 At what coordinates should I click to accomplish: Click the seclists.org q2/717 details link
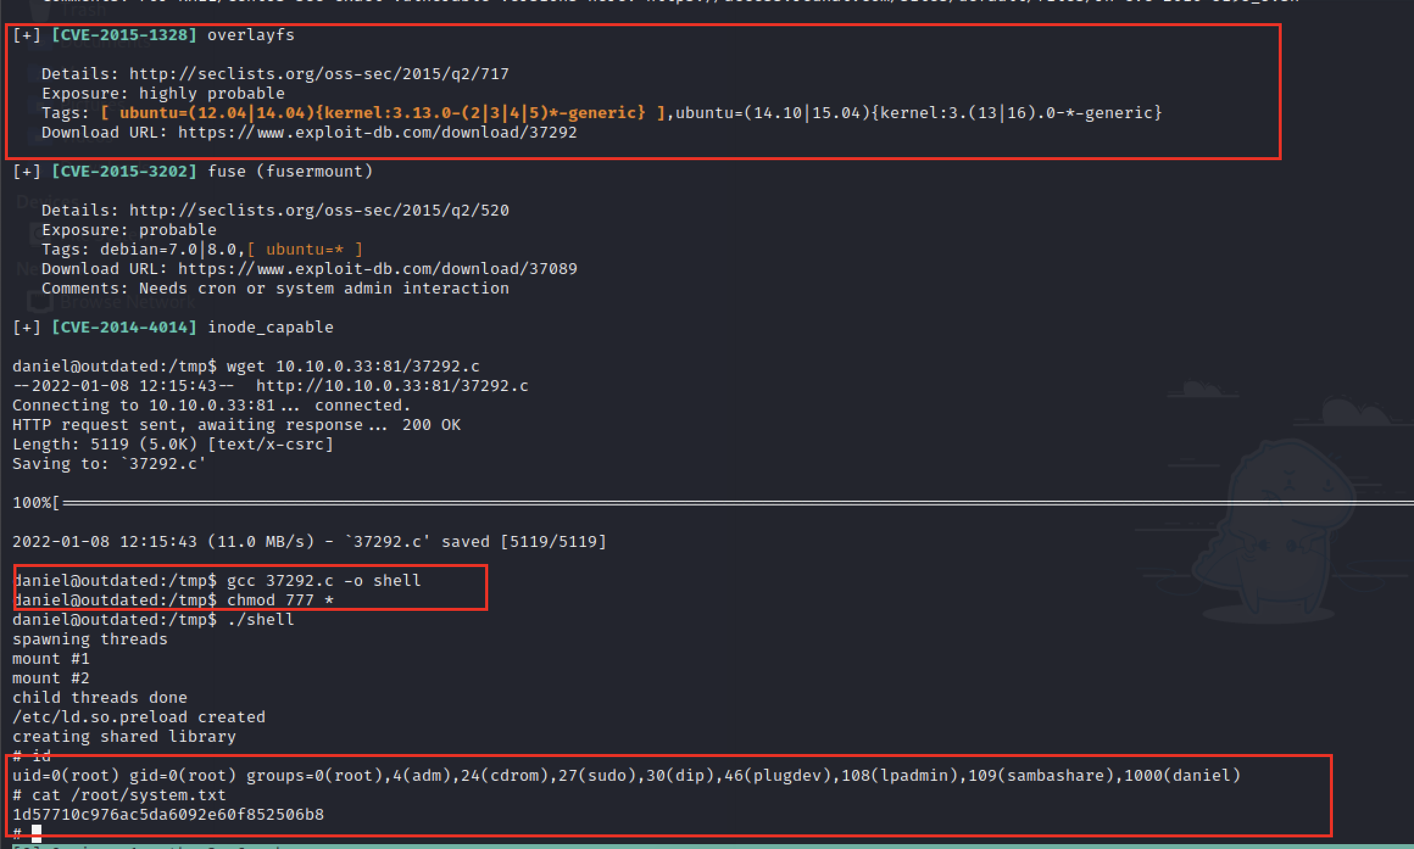pyautogui.click(x=319, y=74)
